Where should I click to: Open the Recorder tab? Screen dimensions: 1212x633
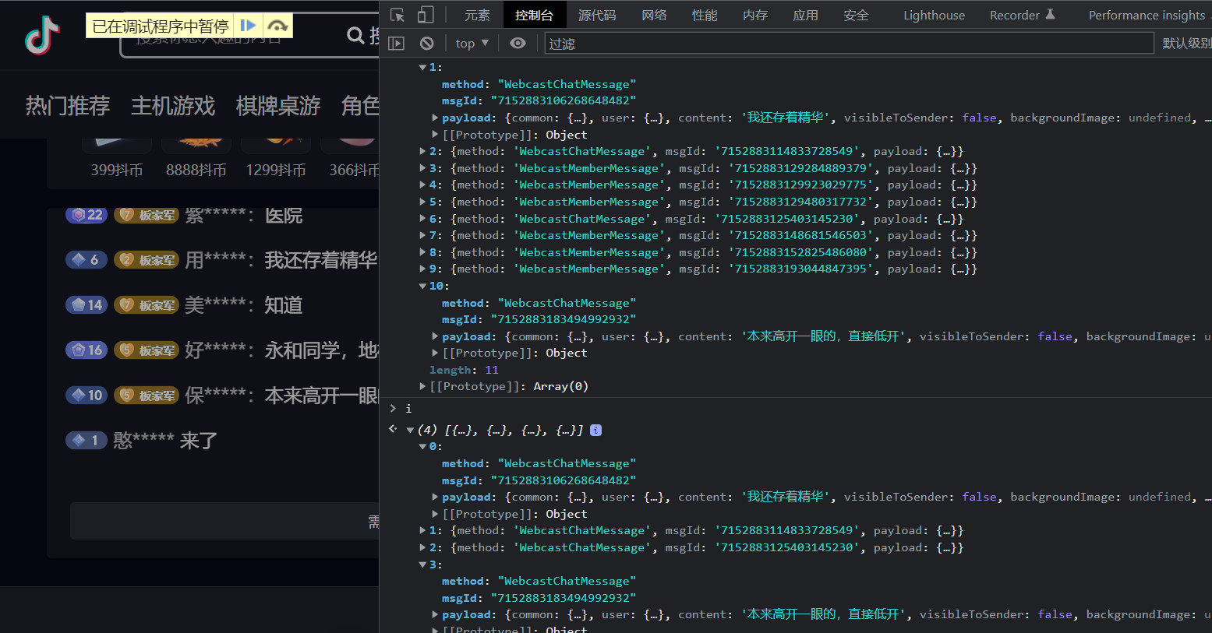point(1022,15)
